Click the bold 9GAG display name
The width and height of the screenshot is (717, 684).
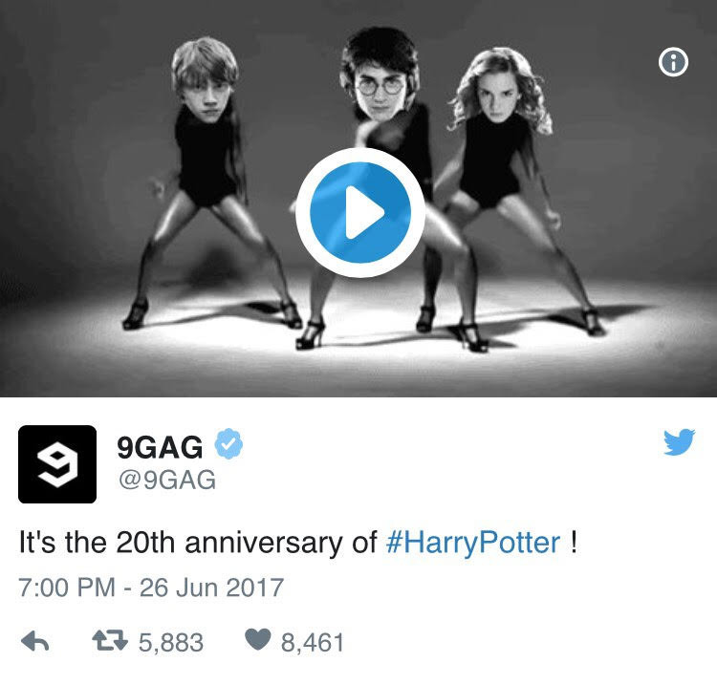[160, 447]
